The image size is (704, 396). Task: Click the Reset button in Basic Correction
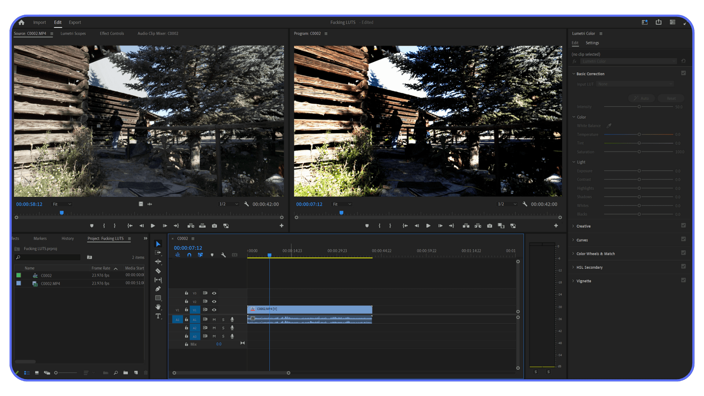pyautogui.click(x=671, y=98)
